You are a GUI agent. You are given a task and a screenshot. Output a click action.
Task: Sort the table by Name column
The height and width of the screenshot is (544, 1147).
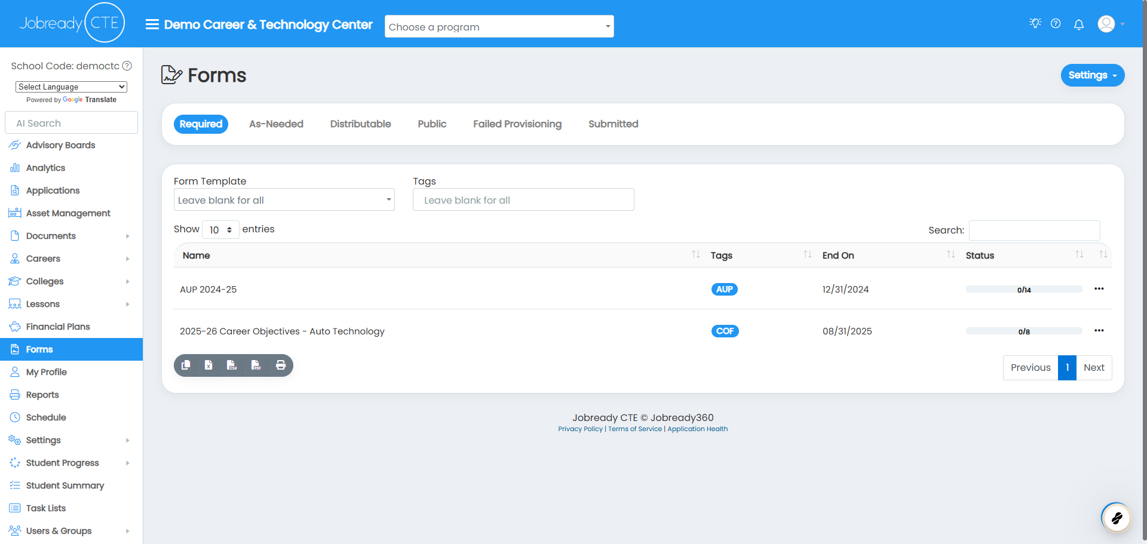click(x=440, y=256)
